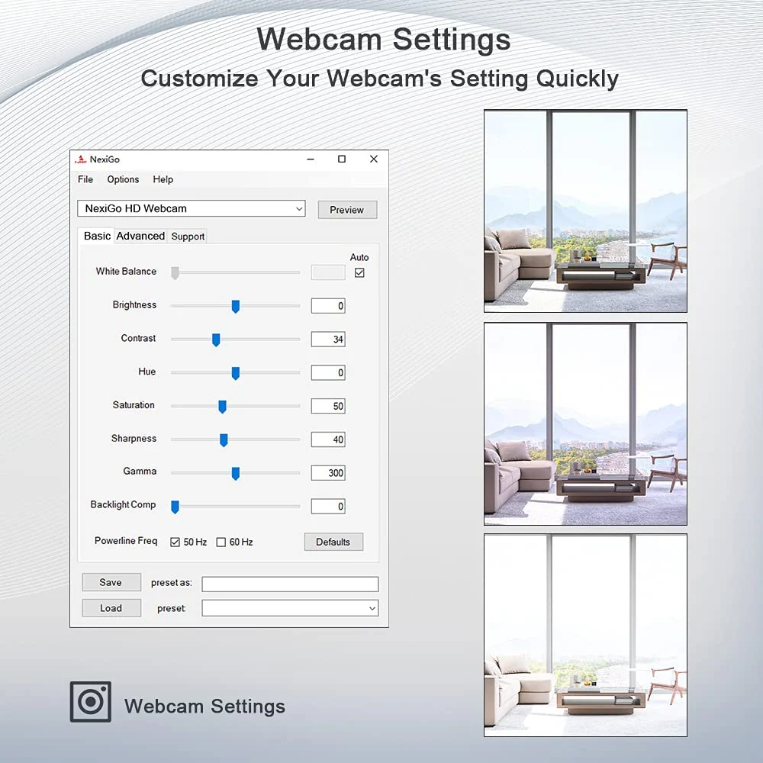Minimize the NexiGo settings window

click(311, 159)
